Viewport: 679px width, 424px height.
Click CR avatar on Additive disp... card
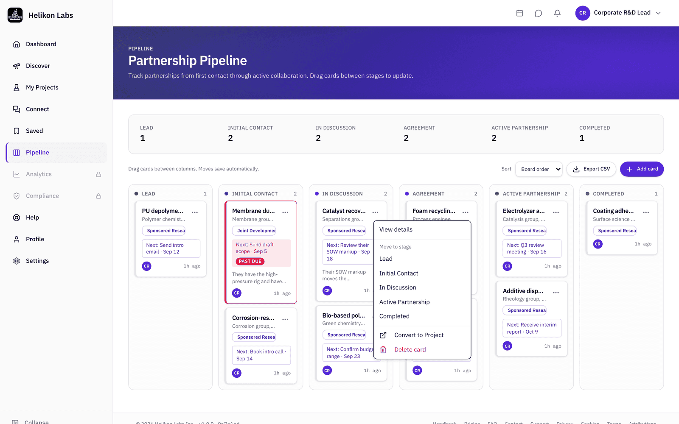click(508, 346)
